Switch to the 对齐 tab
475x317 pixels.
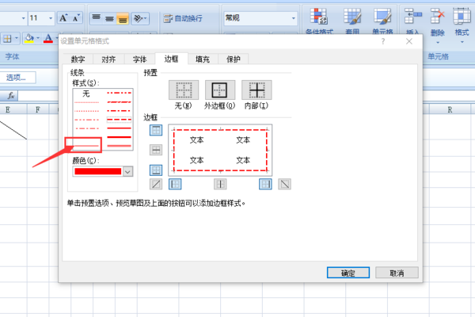[108, 59]
